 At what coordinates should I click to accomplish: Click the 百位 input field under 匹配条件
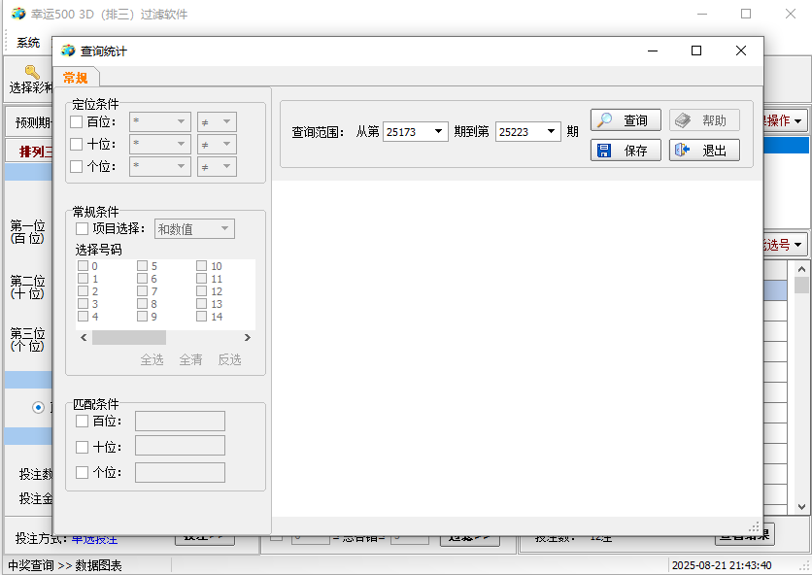(180, 422)
